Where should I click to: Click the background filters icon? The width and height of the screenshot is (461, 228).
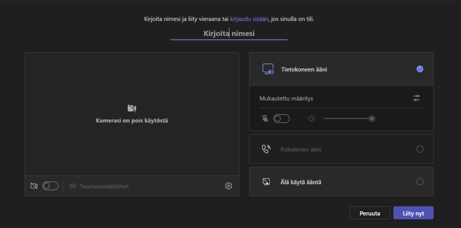click(73, 186)
